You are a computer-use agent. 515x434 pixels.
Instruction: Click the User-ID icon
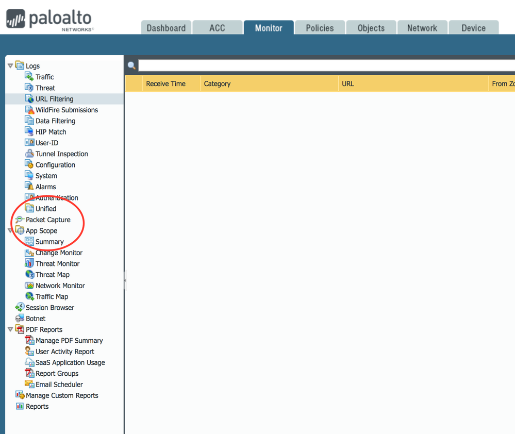click(29, 143)
